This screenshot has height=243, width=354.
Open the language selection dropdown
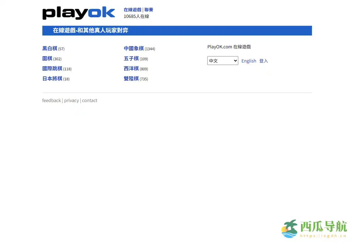tap(223, 61)
